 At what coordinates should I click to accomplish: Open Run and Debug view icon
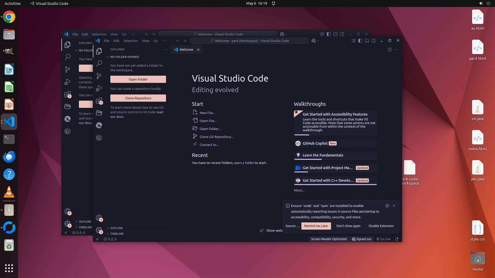99,88
